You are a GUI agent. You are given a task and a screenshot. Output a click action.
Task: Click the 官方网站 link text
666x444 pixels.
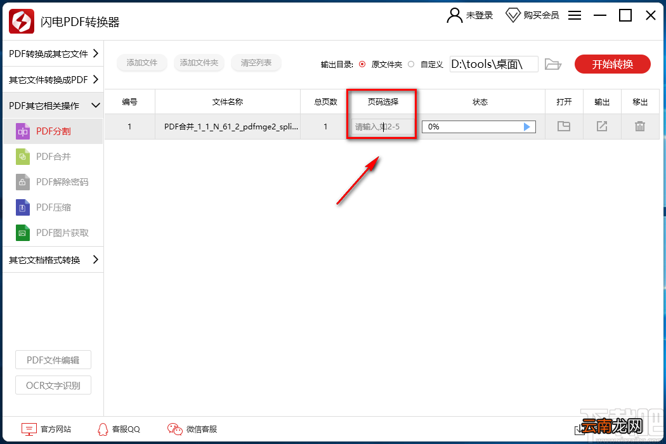pos(56,429)
